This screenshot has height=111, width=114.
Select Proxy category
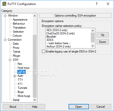pos(16,48)
